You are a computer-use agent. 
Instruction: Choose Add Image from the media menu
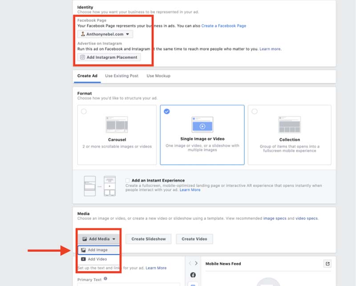tap(99, 250)
